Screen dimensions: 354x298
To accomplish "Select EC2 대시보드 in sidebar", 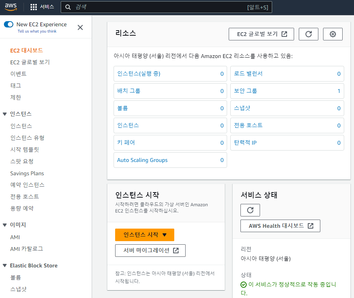I will (26, 51).
